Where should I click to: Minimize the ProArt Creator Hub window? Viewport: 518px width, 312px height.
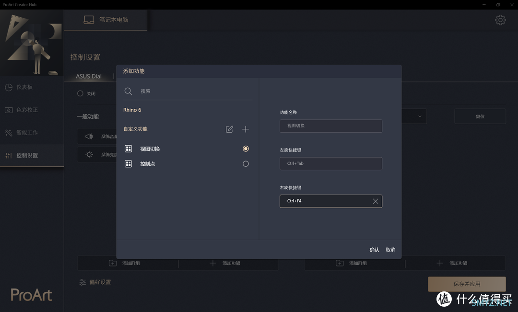(x=484, y=5)
